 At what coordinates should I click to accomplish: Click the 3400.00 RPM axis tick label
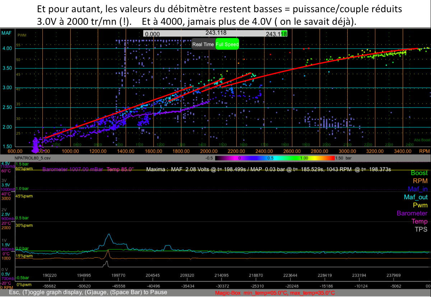402,152
